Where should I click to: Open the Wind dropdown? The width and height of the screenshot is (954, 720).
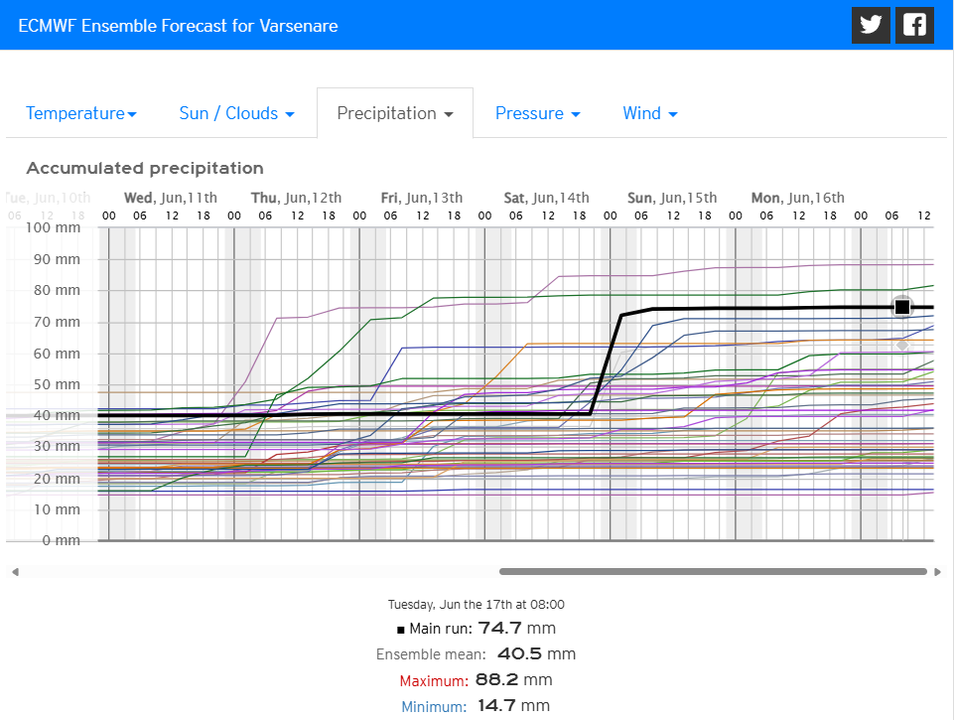point(649,113)
